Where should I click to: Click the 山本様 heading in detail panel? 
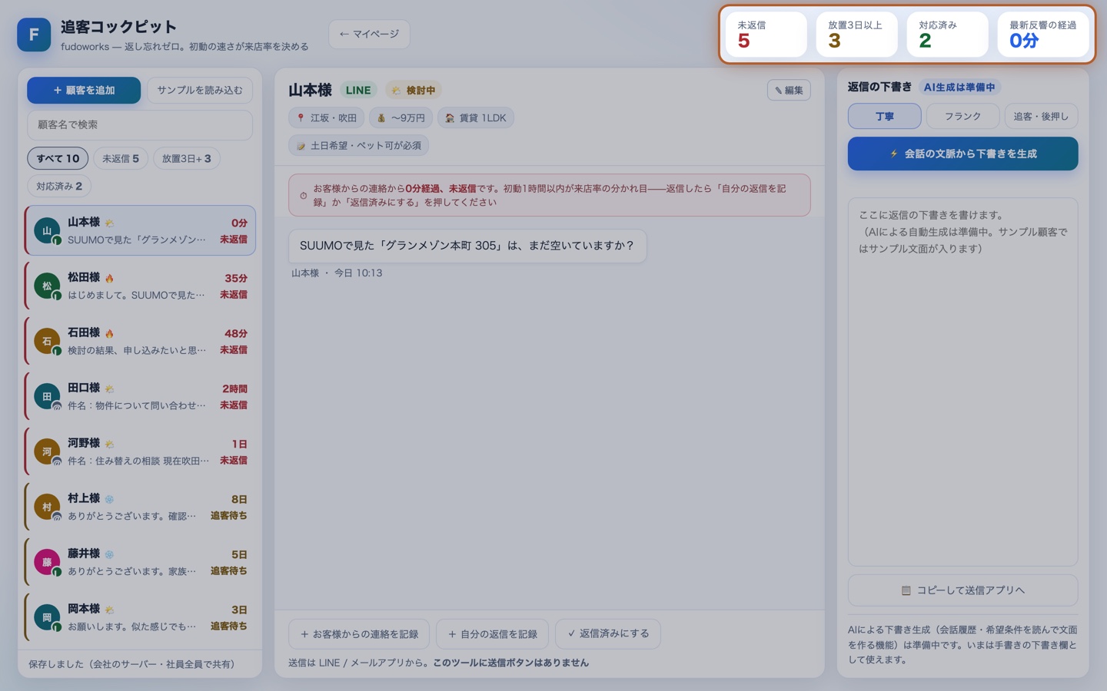(310, 90)
